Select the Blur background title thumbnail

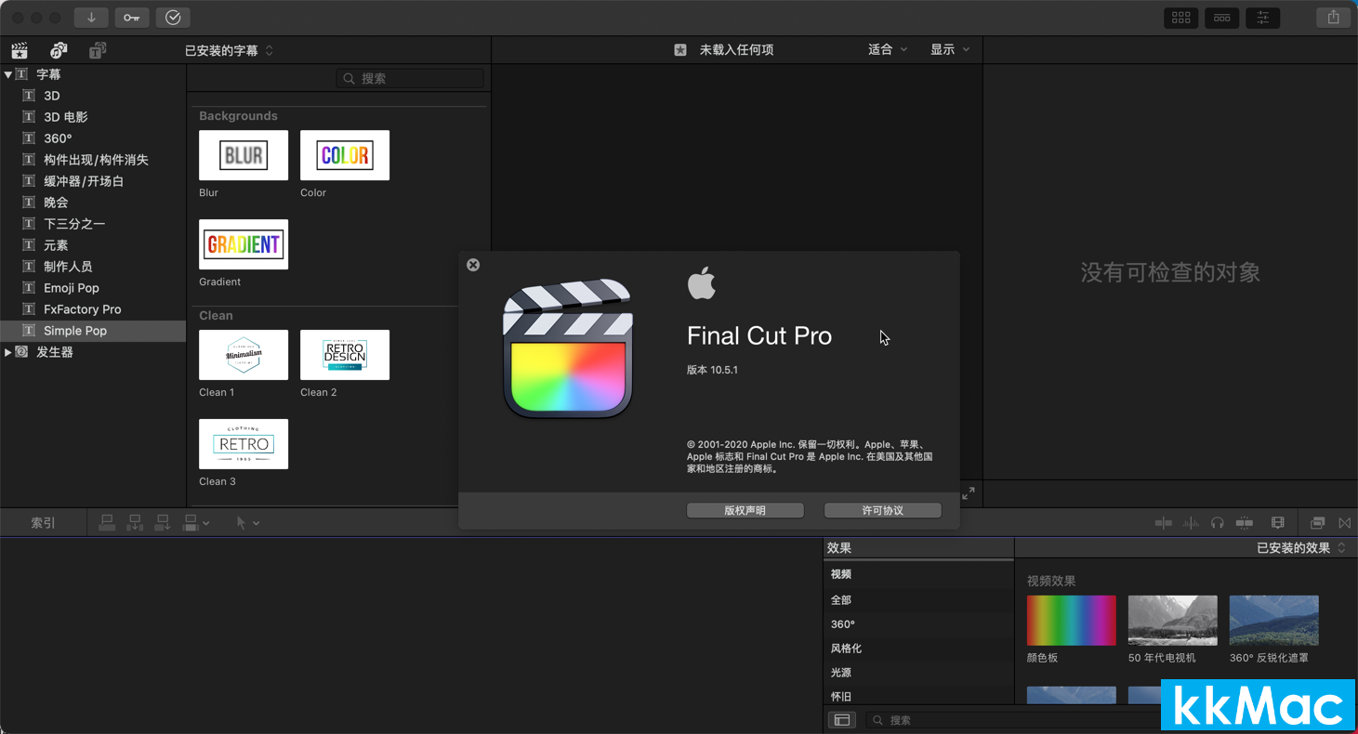point(244,155)
